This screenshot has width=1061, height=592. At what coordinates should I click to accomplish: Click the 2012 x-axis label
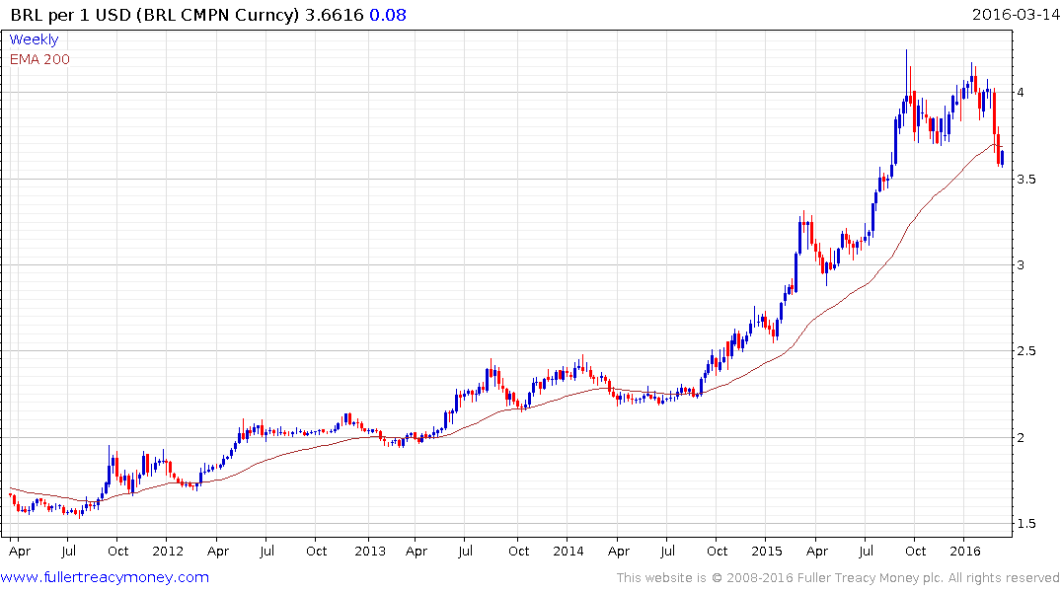tap(168, 551)
